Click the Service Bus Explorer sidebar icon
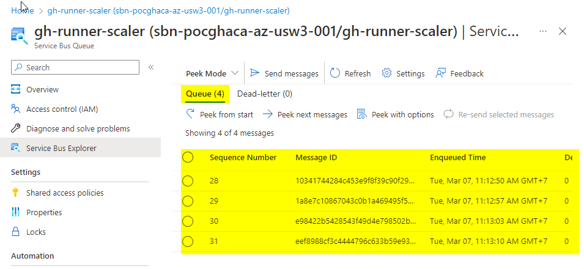The image size is (584, 269). pyautogui.click(x=15, y=148)
